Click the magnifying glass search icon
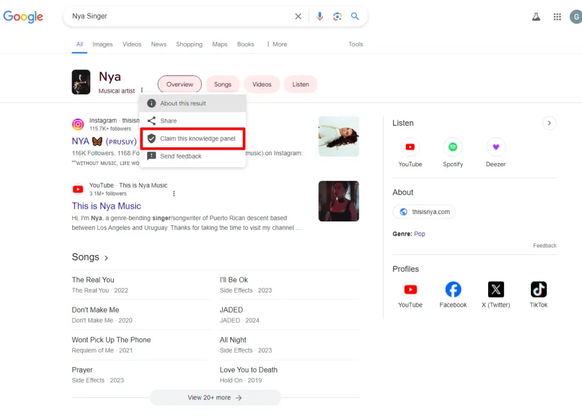The height and width of the screenshot is (416, 582). click(x=355, y=17)
